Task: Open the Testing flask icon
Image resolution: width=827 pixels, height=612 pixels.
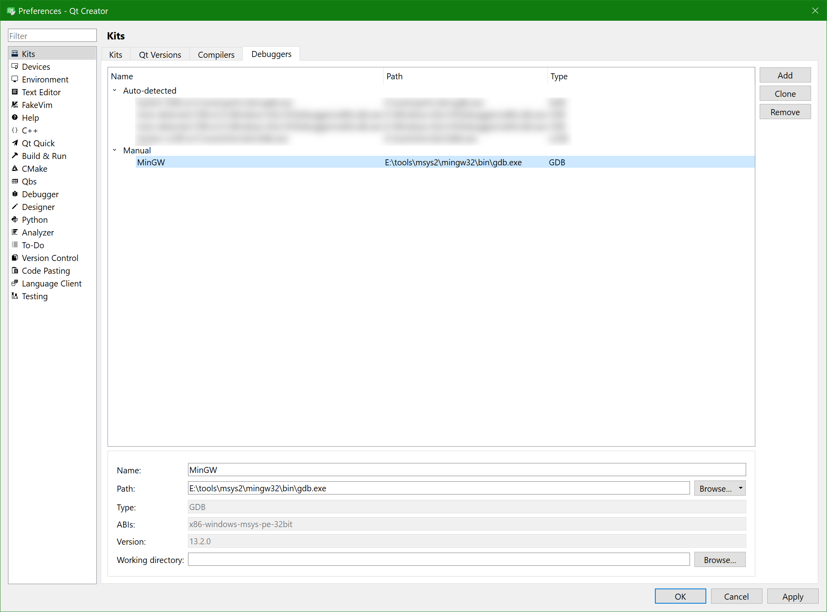Action: 15,296
